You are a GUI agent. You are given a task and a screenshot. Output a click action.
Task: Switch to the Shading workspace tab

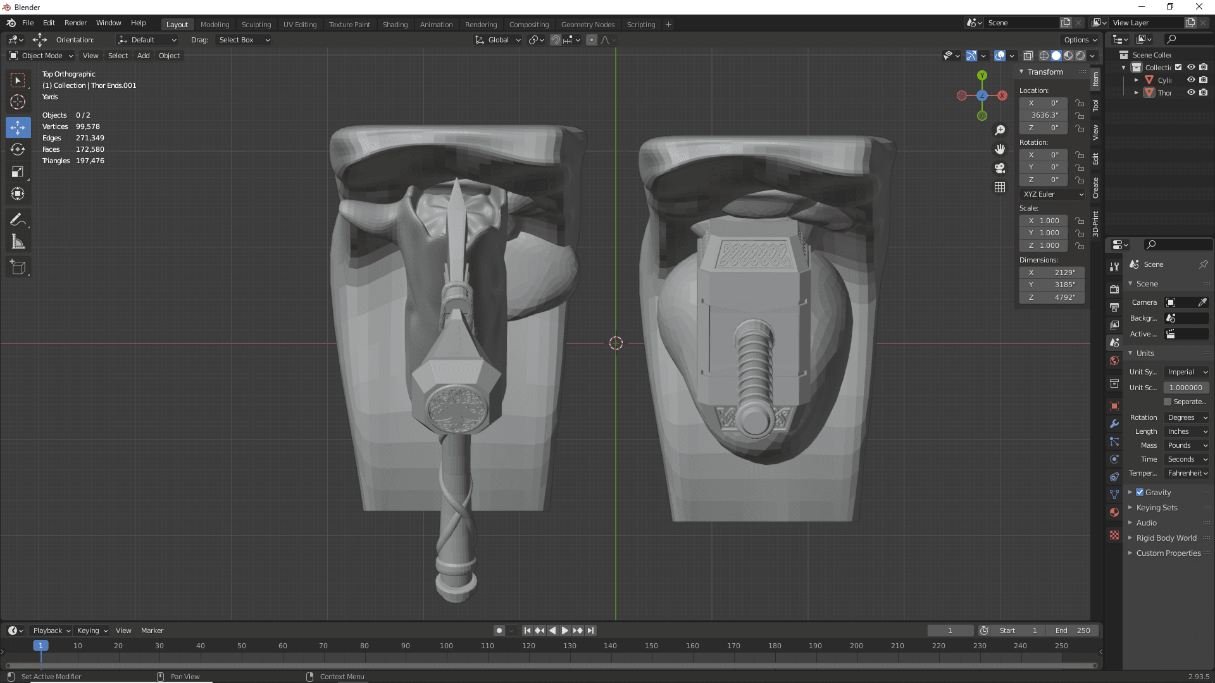point(395,25)
